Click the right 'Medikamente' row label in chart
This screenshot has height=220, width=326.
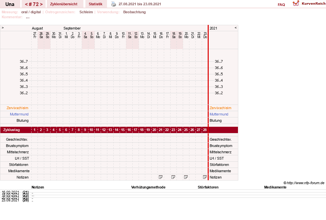coord(220,171)
